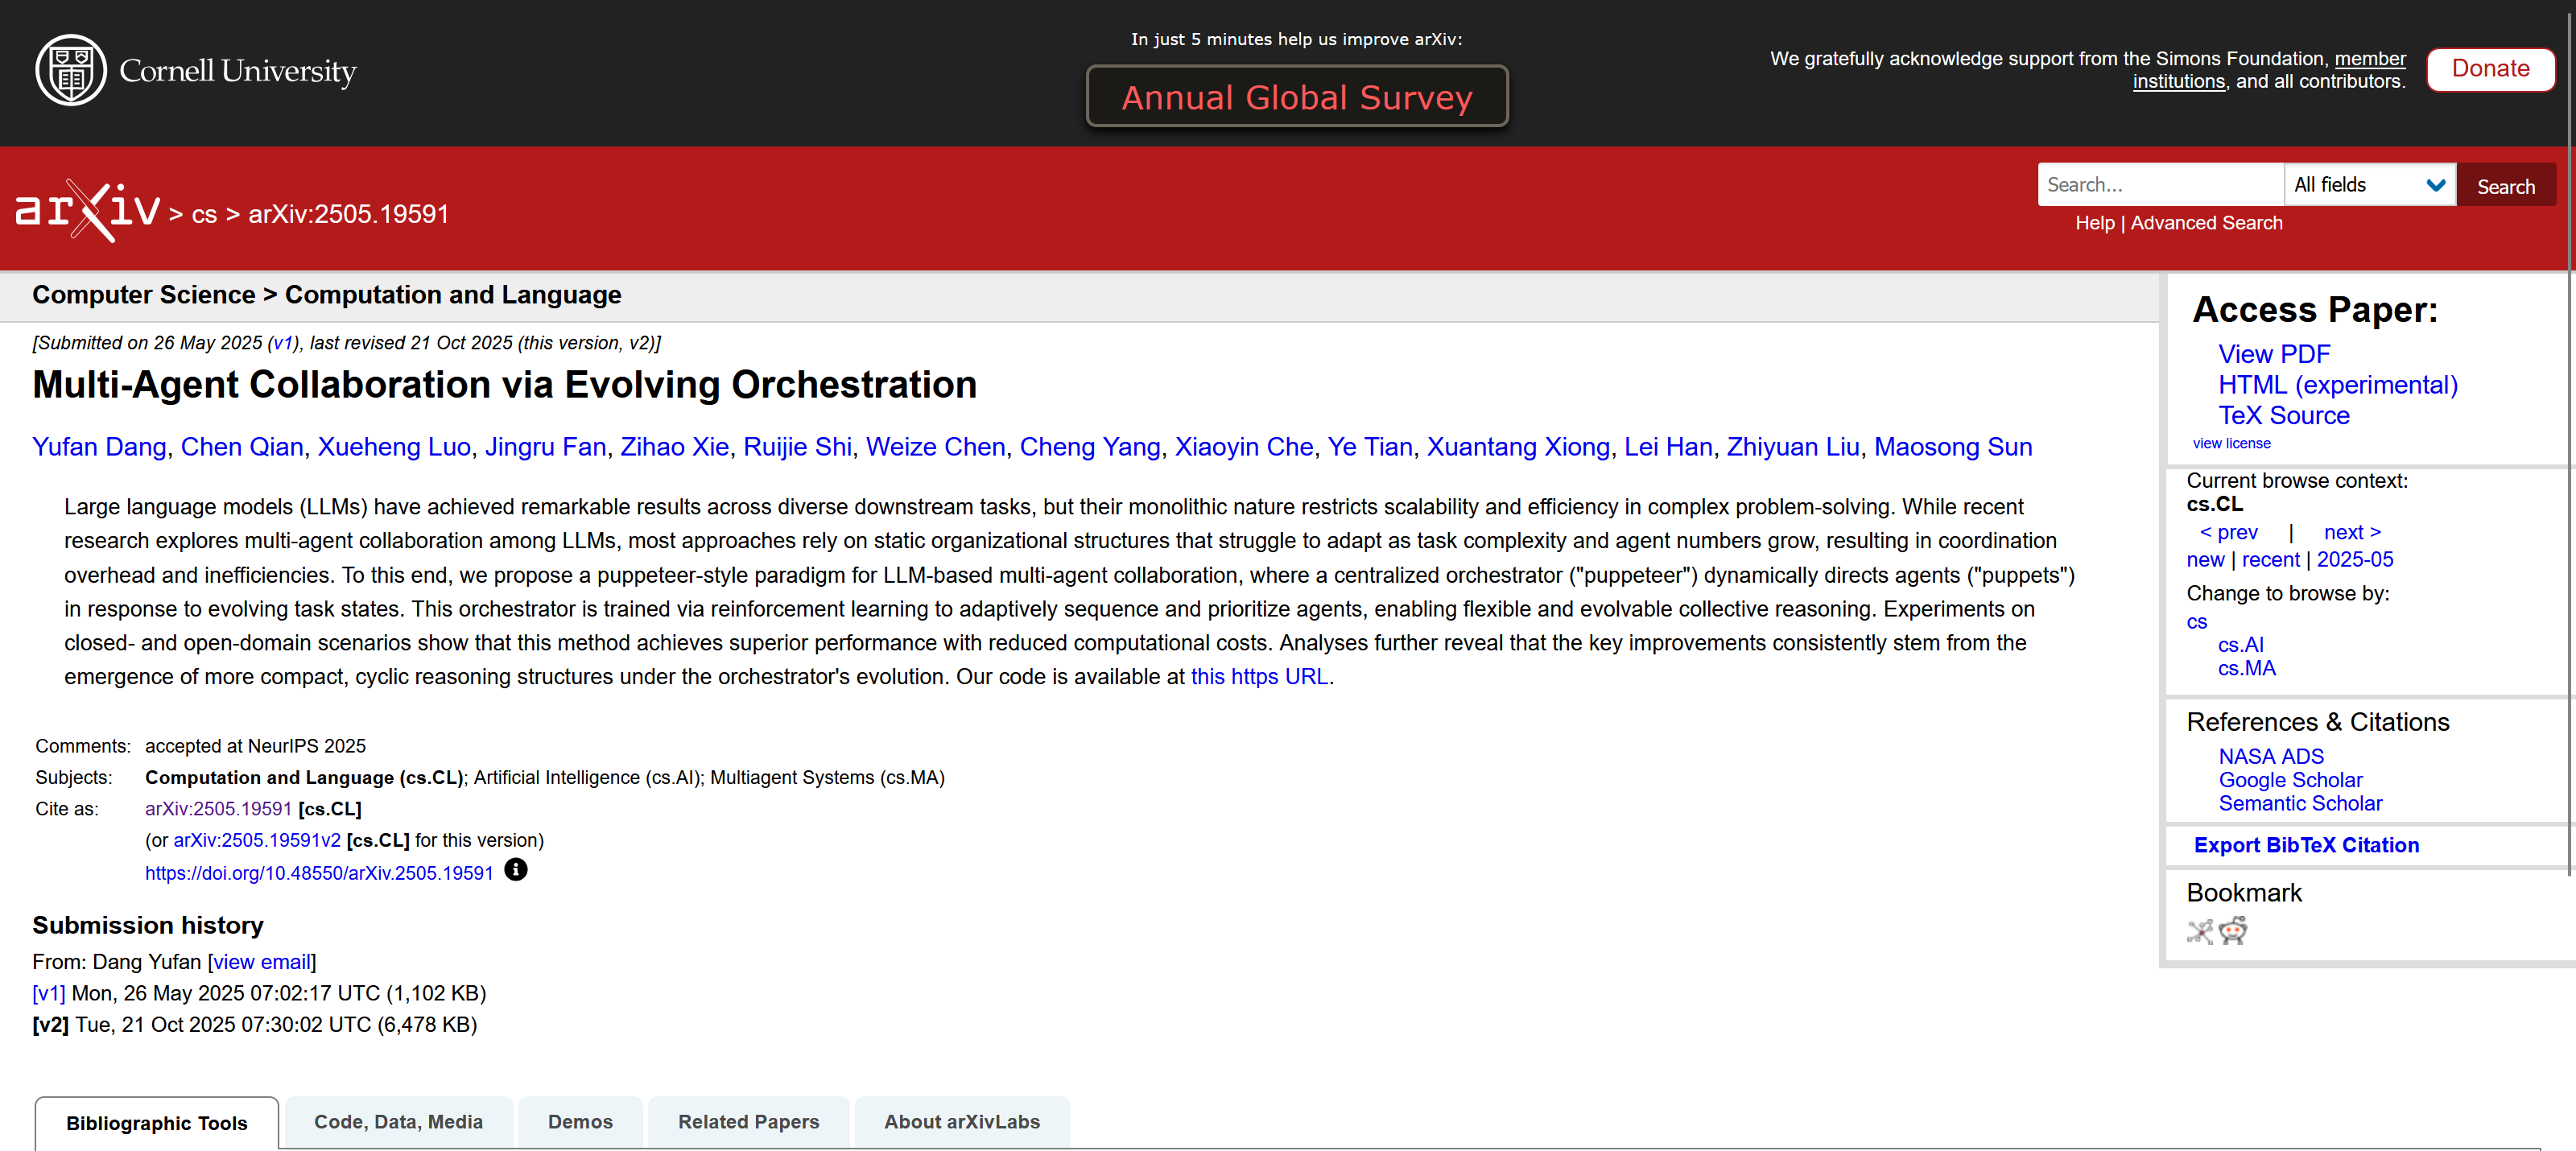
Task: Bookmark paper on Reddit icon
Action: (2232, 931)
